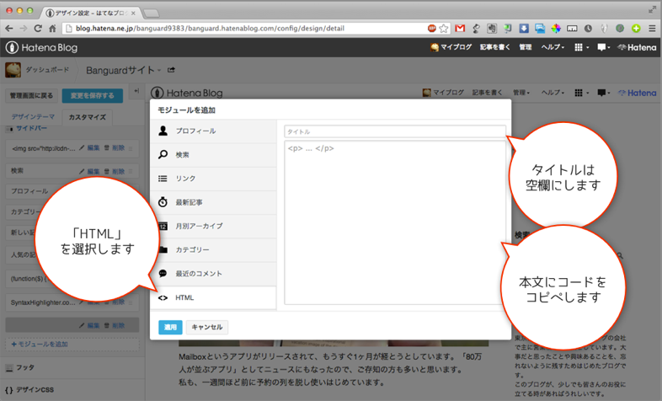Click the dashboard avatar image

[x=13, y=70]
